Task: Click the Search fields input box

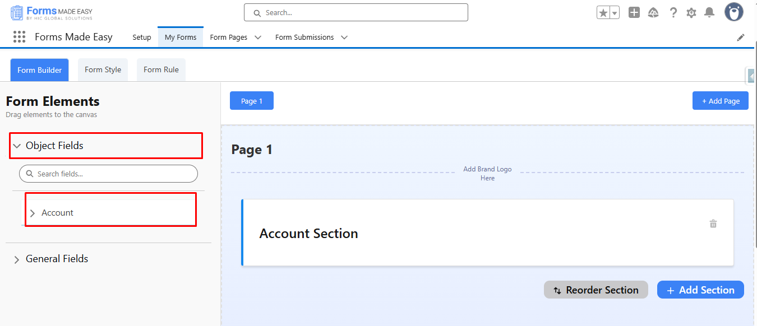Action: 109,174
